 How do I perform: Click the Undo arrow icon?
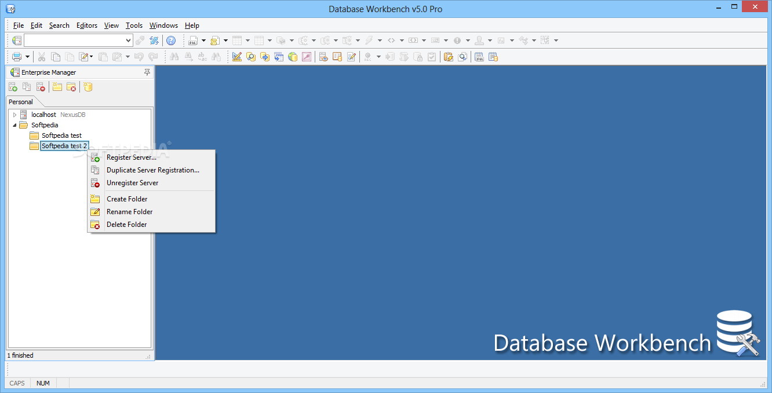click(x=139, y=57)
